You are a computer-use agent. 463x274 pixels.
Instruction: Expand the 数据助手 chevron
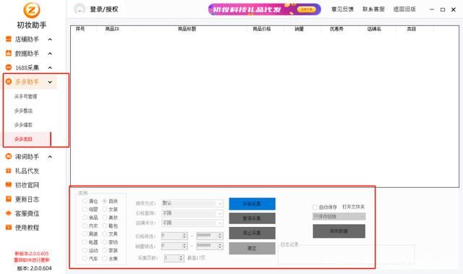point(50,53)
